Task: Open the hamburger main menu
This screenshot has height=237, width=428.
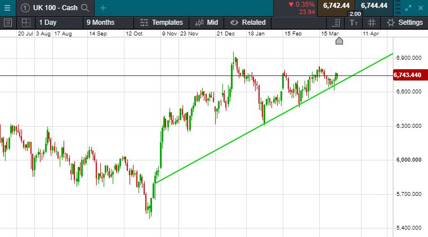Action: (7, 7)
